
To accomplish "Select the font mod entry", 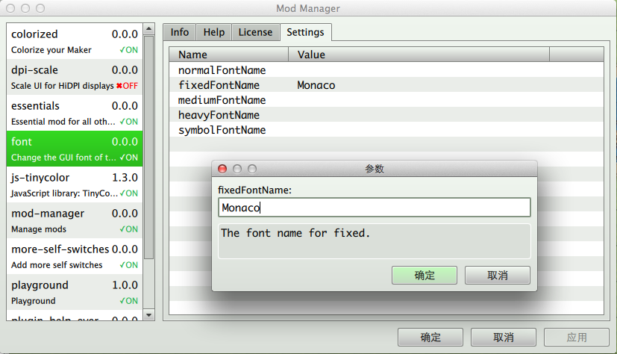I will (75, 149).
